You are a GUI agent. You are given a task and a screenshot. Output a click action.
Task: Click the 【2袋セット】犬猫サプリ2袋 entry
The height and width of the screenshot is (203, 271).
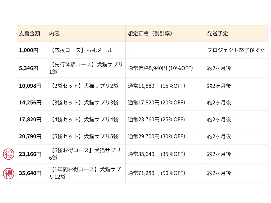click(84, 86)
